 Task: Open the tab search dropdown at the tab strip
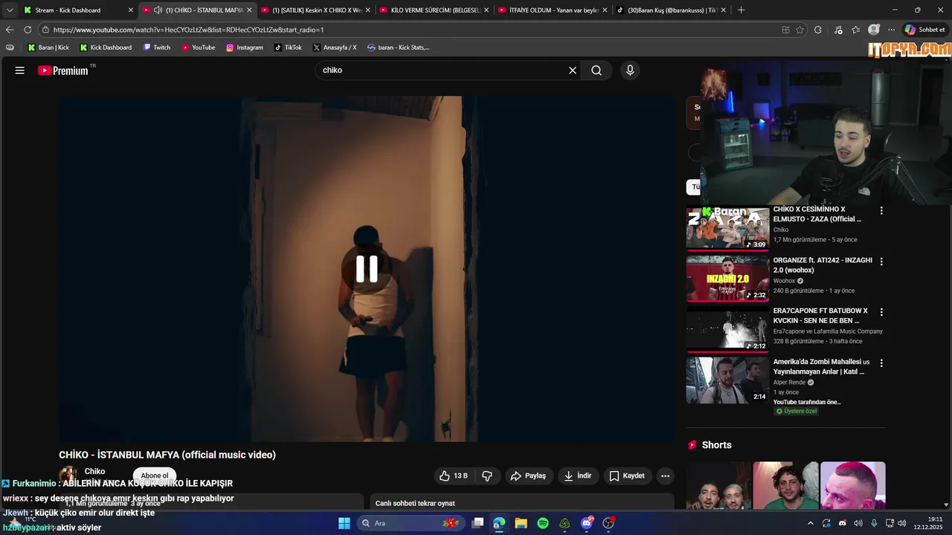pos(10,10)
